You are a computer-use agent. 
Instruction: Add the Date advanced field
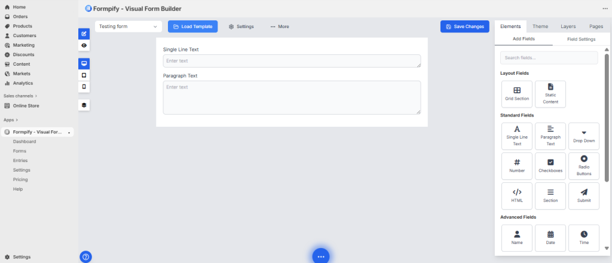point(550,237)
